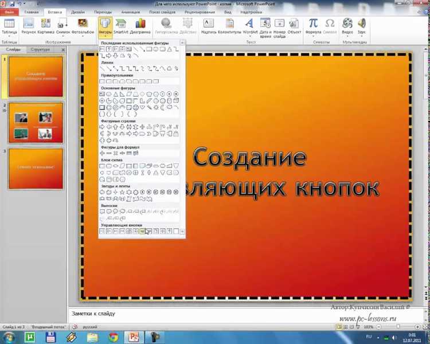The image size is (430, 344).
Task: Open the Анимация ribbon tab
Action: click(130, 11)
